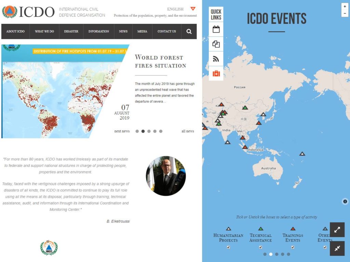Screen dimensions: 350x262
Task: Click the 07 August 2019 date
Action: point(122,112)
